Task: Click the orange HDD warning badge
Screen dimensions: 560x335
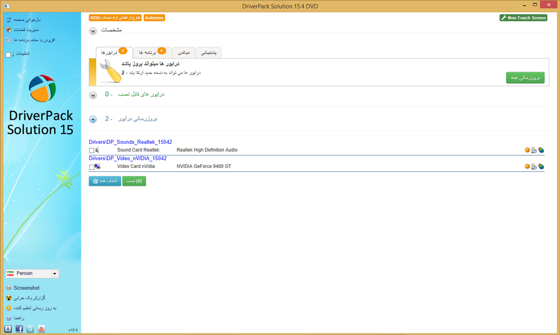Action: pos(115,18)
